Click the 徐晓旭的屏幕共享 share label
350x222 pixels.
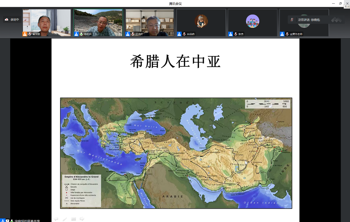point(27,221)
